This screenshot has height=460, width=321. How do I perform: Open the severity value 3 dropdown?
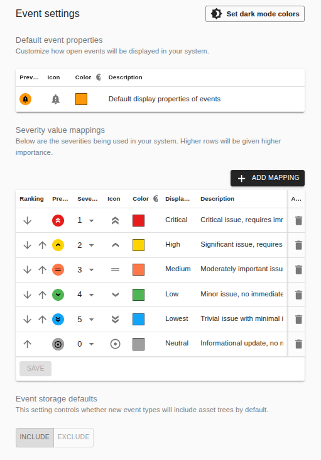[85, 269]
